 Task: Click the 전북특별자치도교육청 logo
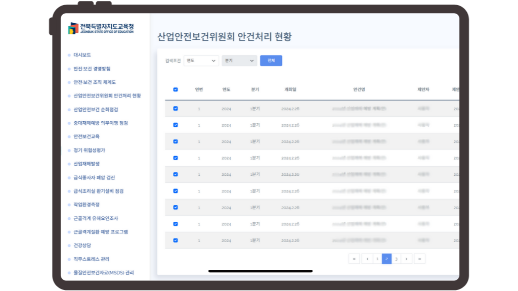(101, 28)
